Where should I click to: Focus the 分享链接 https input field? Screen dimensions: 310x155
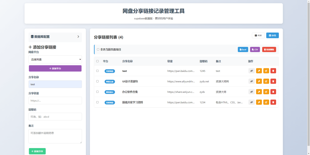(x=55, y=100)
